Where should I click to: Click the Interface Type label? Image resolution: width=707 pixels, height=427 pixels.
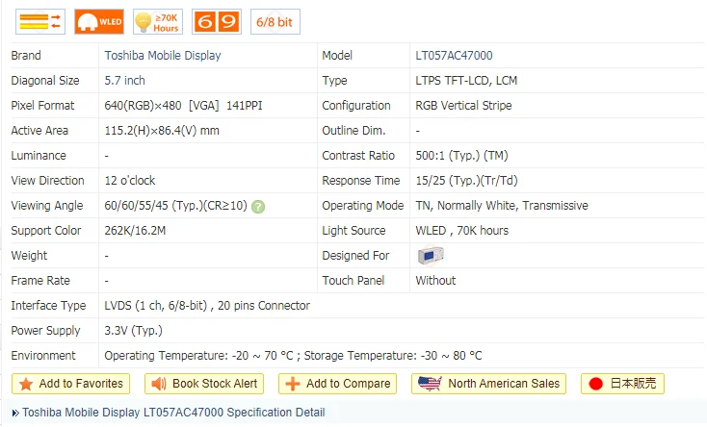(x=49, y=306)
